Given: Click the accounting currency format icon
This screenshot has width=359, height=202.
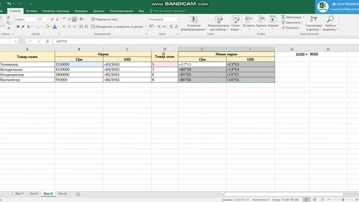Looking at the screenshot, I should tap(151, 27).
